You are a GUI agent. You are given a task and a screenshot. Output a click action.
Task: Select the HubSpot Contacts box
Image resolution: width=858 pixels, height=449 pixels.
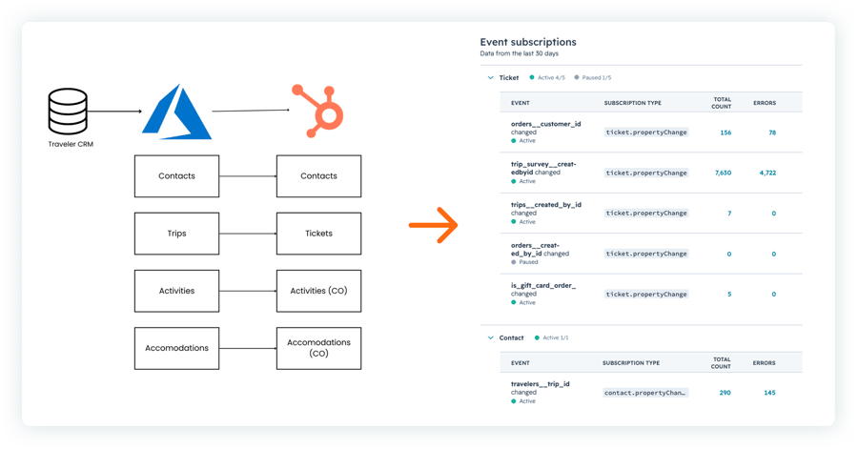click(x=319, y=176)
